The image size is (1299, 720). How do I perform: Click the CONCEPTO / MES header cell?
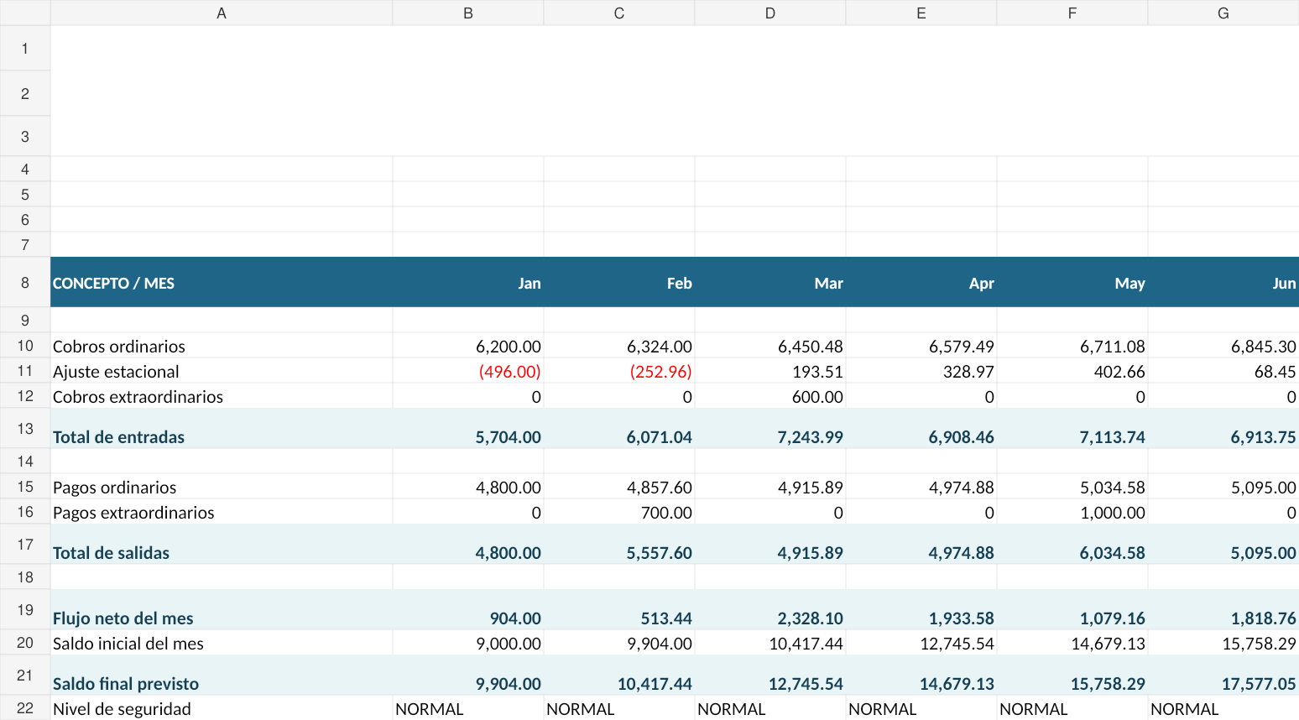(222, 283)
